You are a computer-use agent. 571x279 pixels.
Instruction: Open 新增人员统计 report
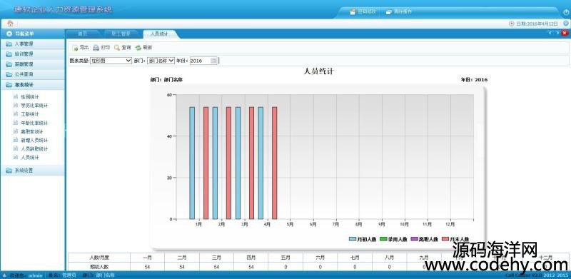(34, 141)
